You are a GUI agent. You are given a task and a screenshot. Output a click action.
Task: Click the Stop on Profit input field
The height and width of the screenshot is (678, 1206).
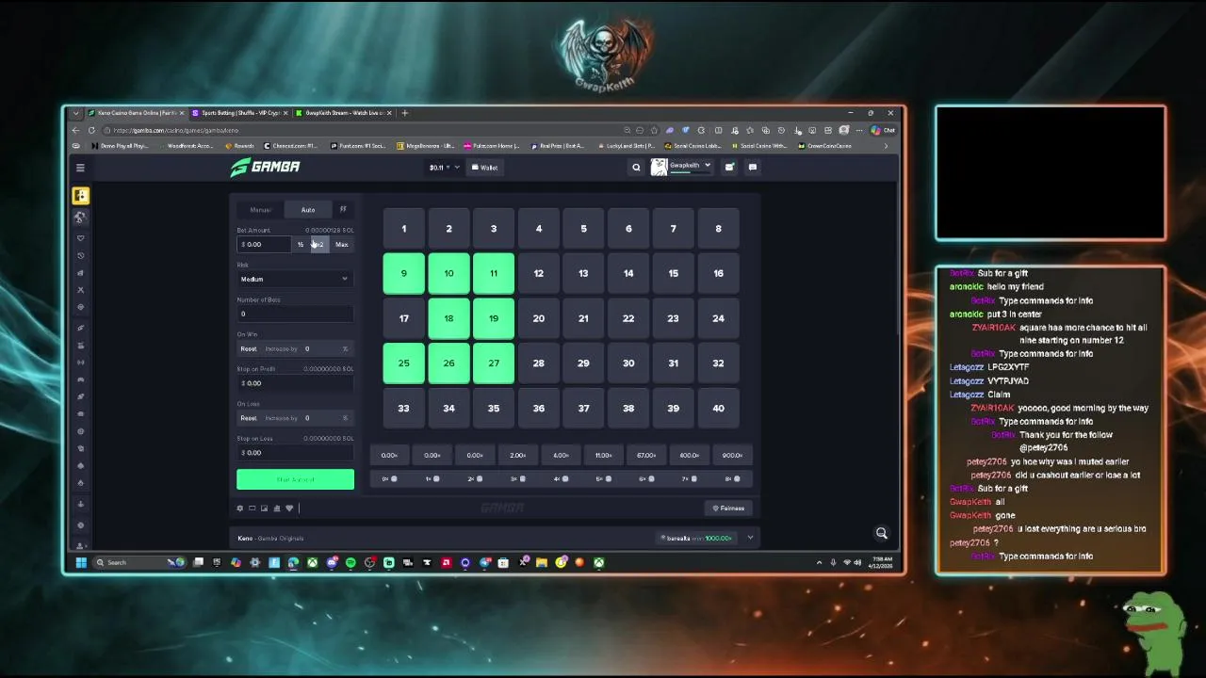point(295,383)
